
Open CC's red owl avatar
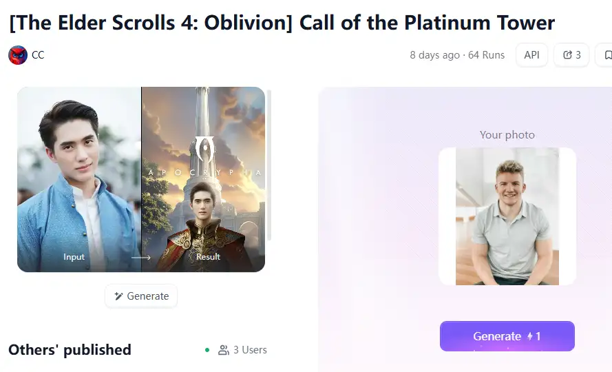18,55
